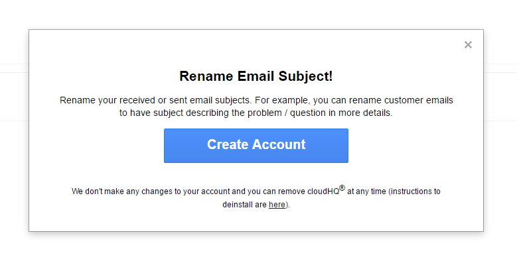The width and height of the screenshot is (517, 265).
Task: Close the Rename Email Subject dialog
Action: coord(468,45)
